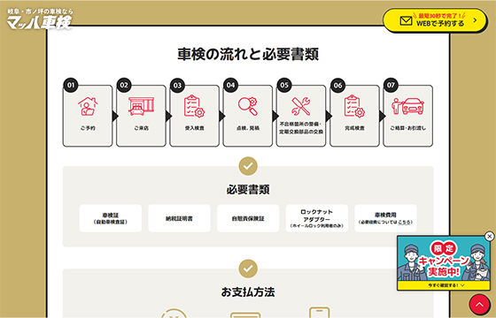Click the ご来店 step label
Image resolution: width=496 pixels, height=318 pixels.
(x=141, y=128)
